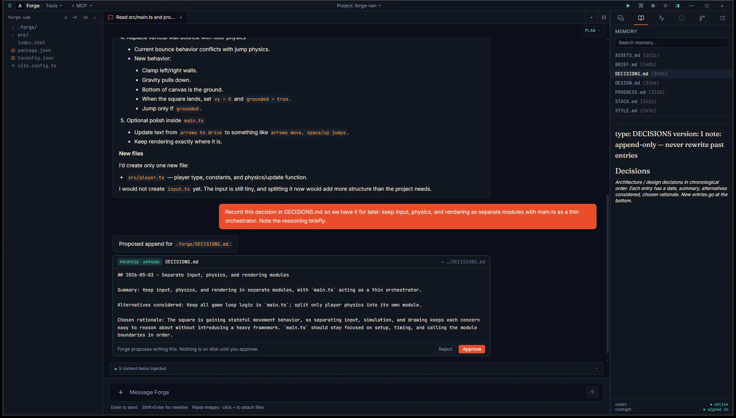Click the 'signed in' status indicator
Screen dimensions: 736x418
coord(716,410)
